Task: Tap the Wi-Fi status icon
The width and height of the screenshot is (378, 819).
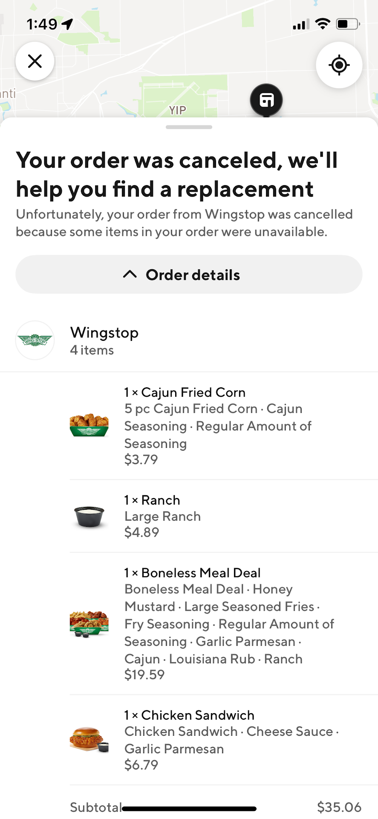Action: 323,24
